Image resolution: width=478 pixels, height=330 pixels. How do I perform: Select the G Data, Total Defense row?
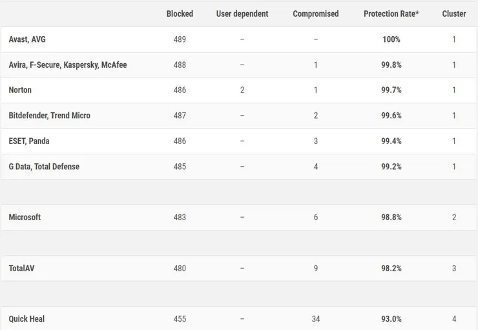click(44, 167)
